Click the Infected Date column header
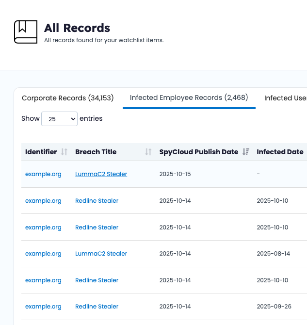This screenshot has height=325, width=307. pyautogui.click(x=280, y=152)
